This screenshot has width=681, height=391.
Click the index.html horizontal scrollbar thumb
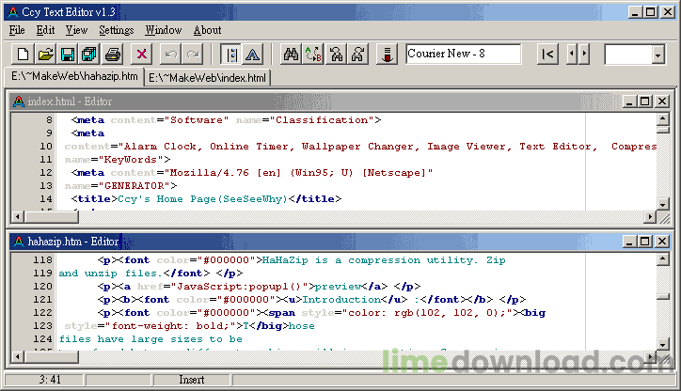(x=51, y=216)
